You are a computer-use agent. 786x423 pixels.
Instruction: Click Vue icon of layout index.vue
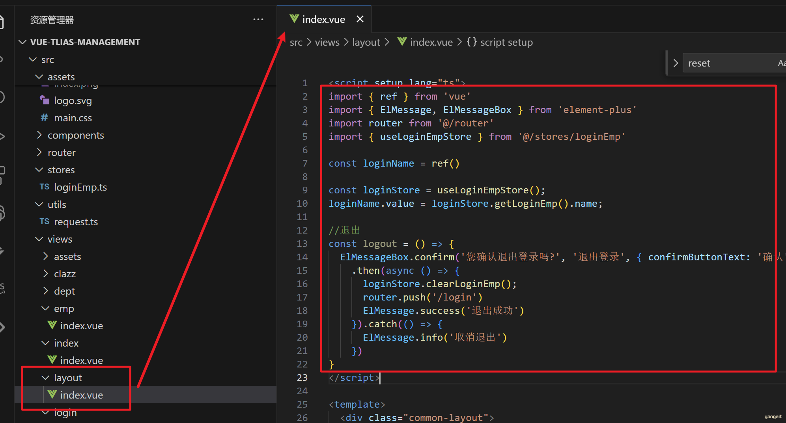pyautogui.click(x=52, y=395)
